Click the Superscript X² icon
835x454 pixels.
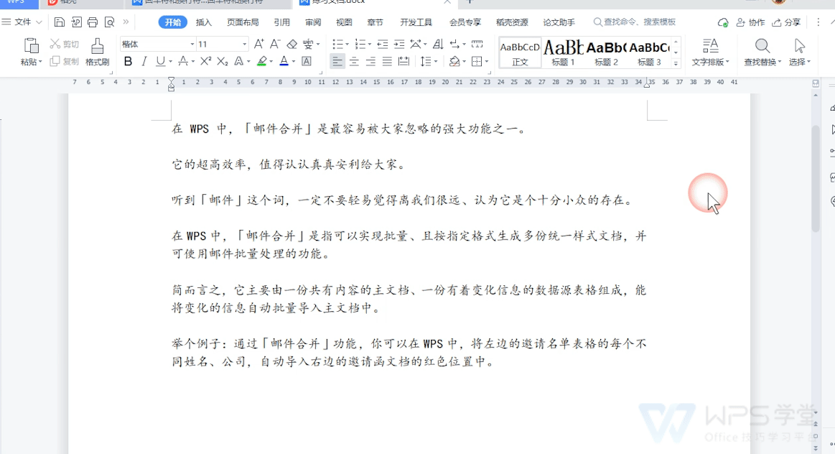[205, 61]
